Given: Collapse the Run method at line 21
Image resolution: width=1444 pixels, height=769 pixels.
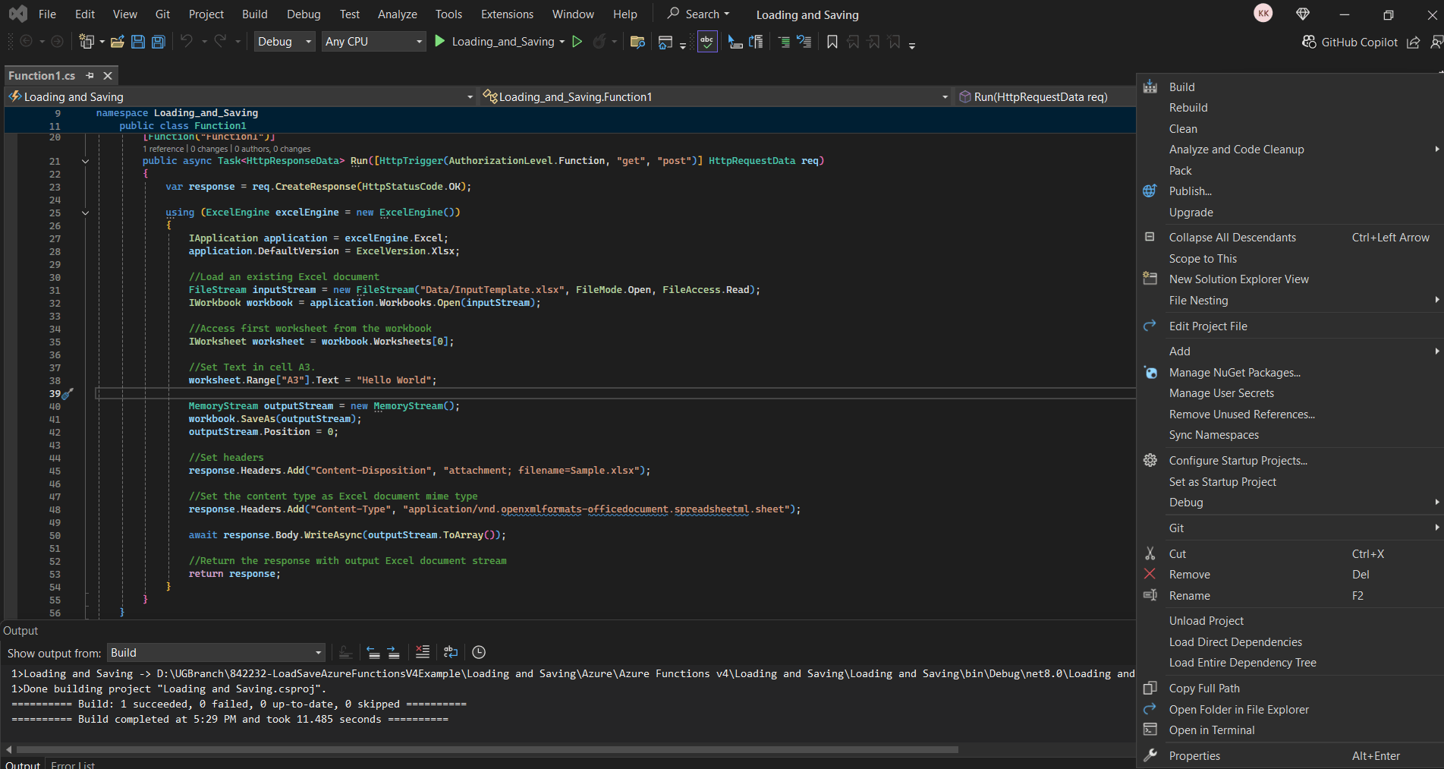Looking at the screenshot, I should coord(85,161).
